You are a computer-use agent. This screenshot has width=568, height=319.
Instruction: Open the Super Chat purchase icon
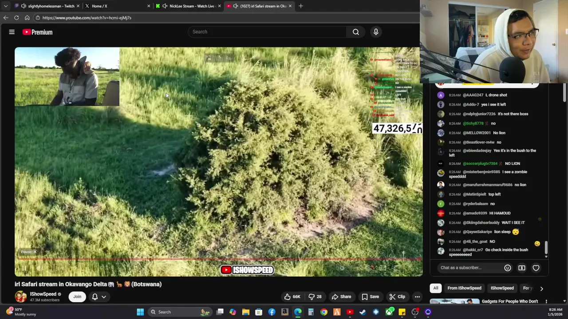522,268
